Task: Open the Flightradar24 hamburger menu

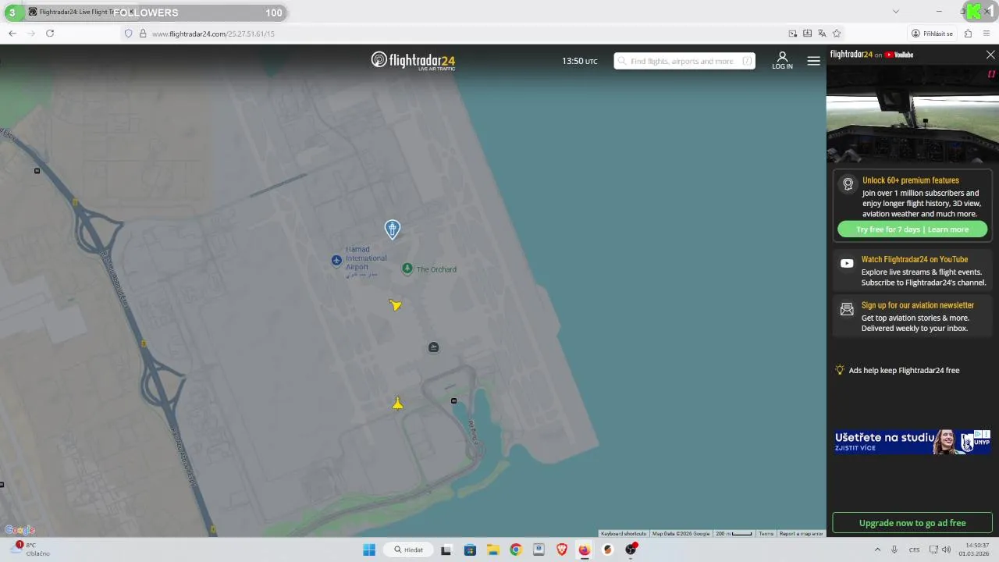Action: click(813, 61)
